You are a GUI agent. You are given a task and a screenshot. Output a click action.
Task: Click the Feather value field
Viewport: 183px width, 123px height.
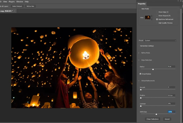[x=171, y=95]
